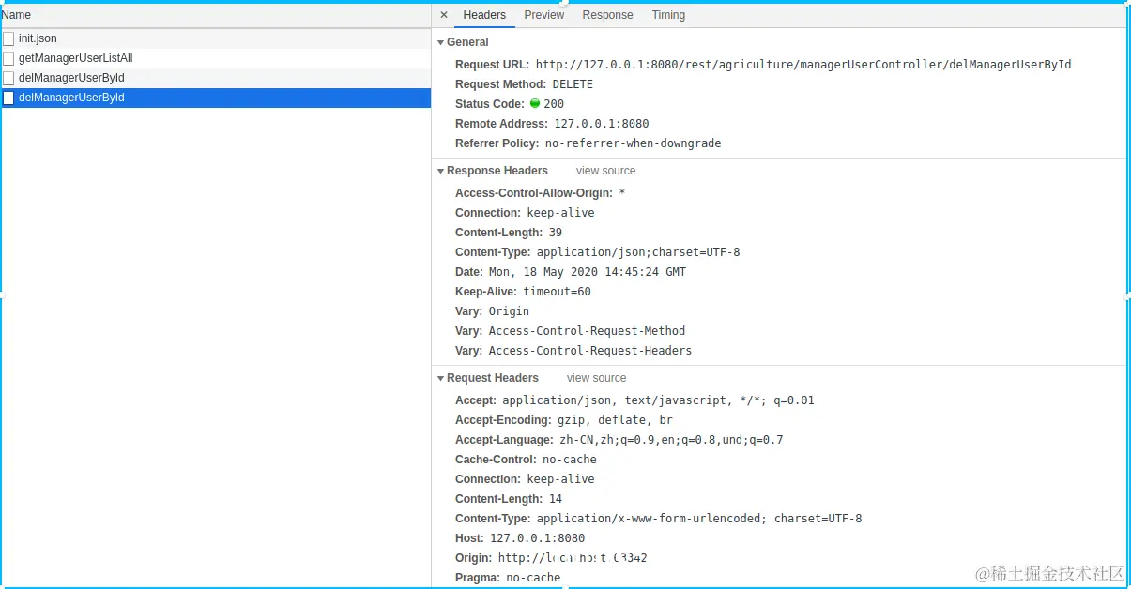The width and height of the screenshot is (1131, 589).
Task: Click the Access-Control-Request-Headers value
Action: (x=590, y=351)
